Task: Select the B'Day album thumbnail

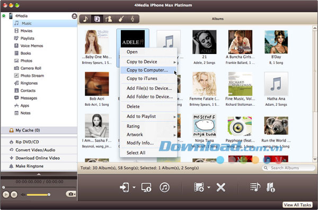Action: pos(276,42)
